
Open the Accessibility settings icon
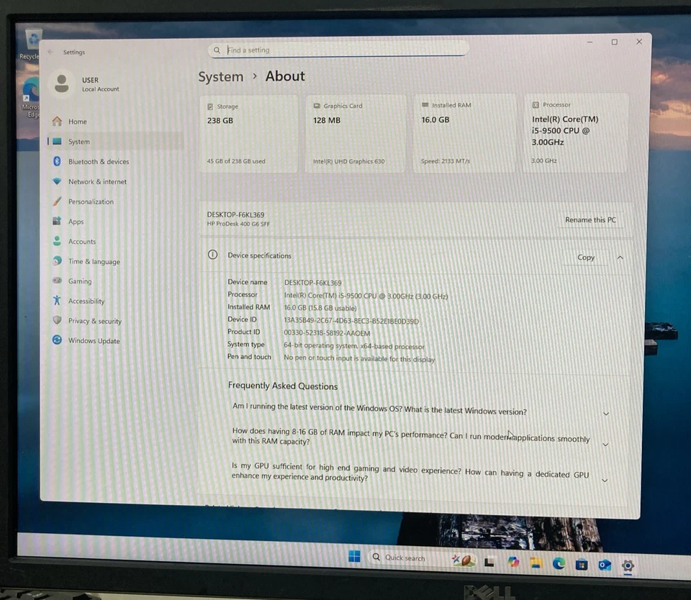click(x=57, y=301)
